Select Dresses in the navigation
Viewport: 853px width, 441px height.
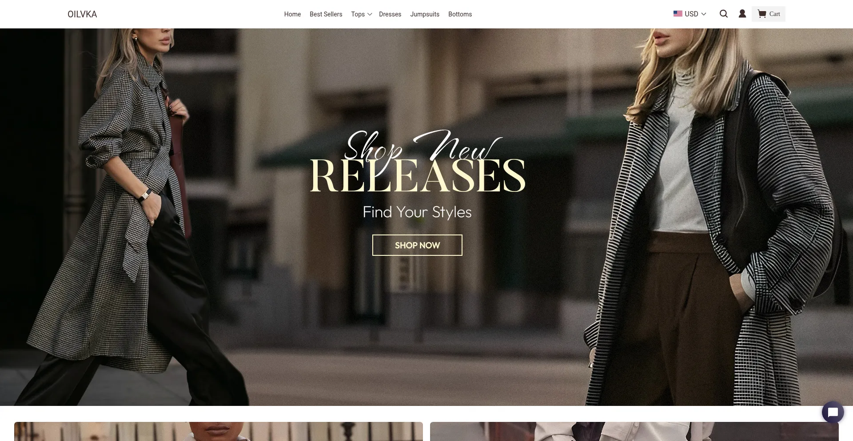tap(390, 14)
